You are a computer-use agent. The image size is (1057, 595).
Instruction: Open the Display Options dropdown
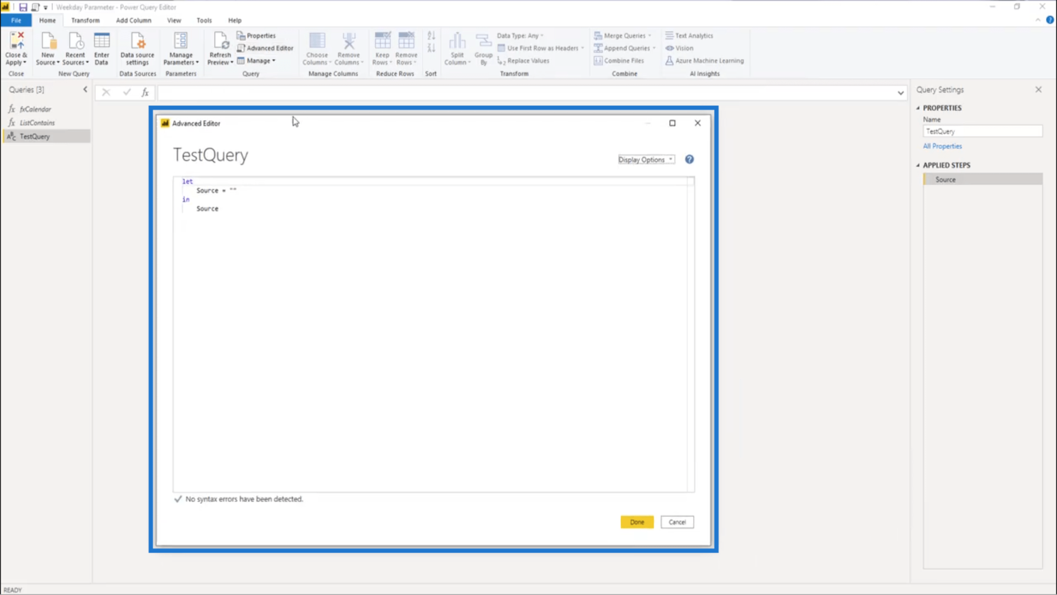point(646,160)
